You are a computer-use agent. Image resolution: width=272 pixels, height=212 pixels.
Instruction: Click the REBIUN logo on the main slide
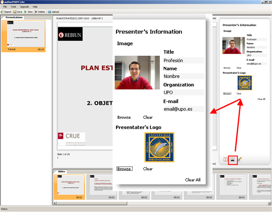pos(70,34)
